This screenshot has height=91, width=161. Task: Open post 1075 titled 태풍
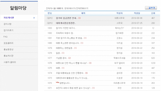(x=58, y=68)
